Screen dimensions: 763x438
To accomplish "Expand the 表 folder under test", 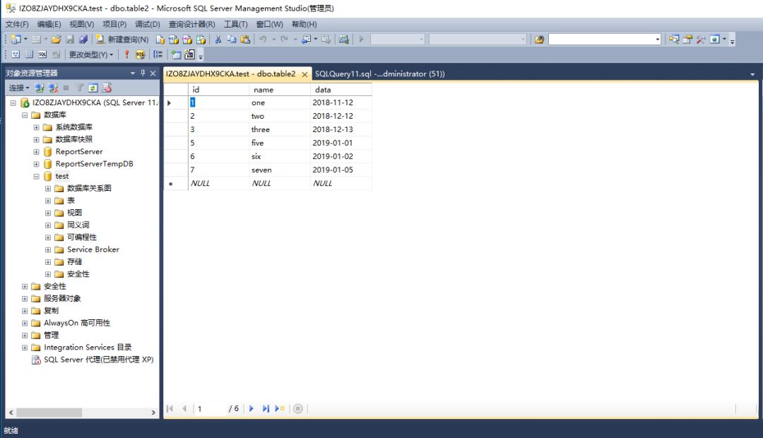I will [48, 201].
